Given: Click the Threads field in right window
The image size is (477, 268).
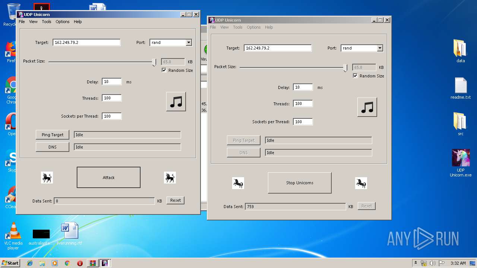Looking at the screenshot, I should click(x=303, y=103).
